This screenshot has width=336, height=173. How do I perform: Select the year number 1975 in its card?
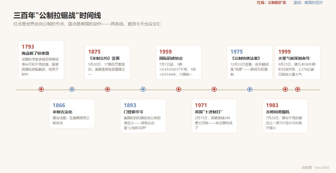pos(237,52)
